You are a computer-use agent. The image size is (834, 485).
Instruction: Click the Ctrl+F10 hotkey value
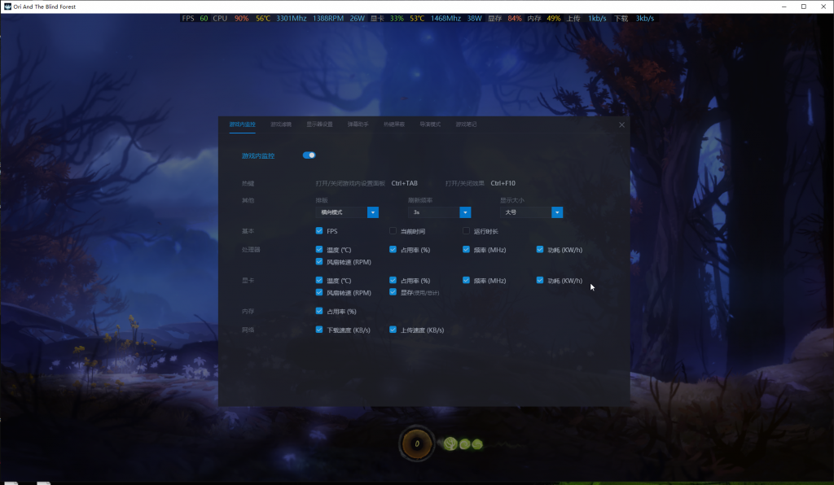click(503, 183)
